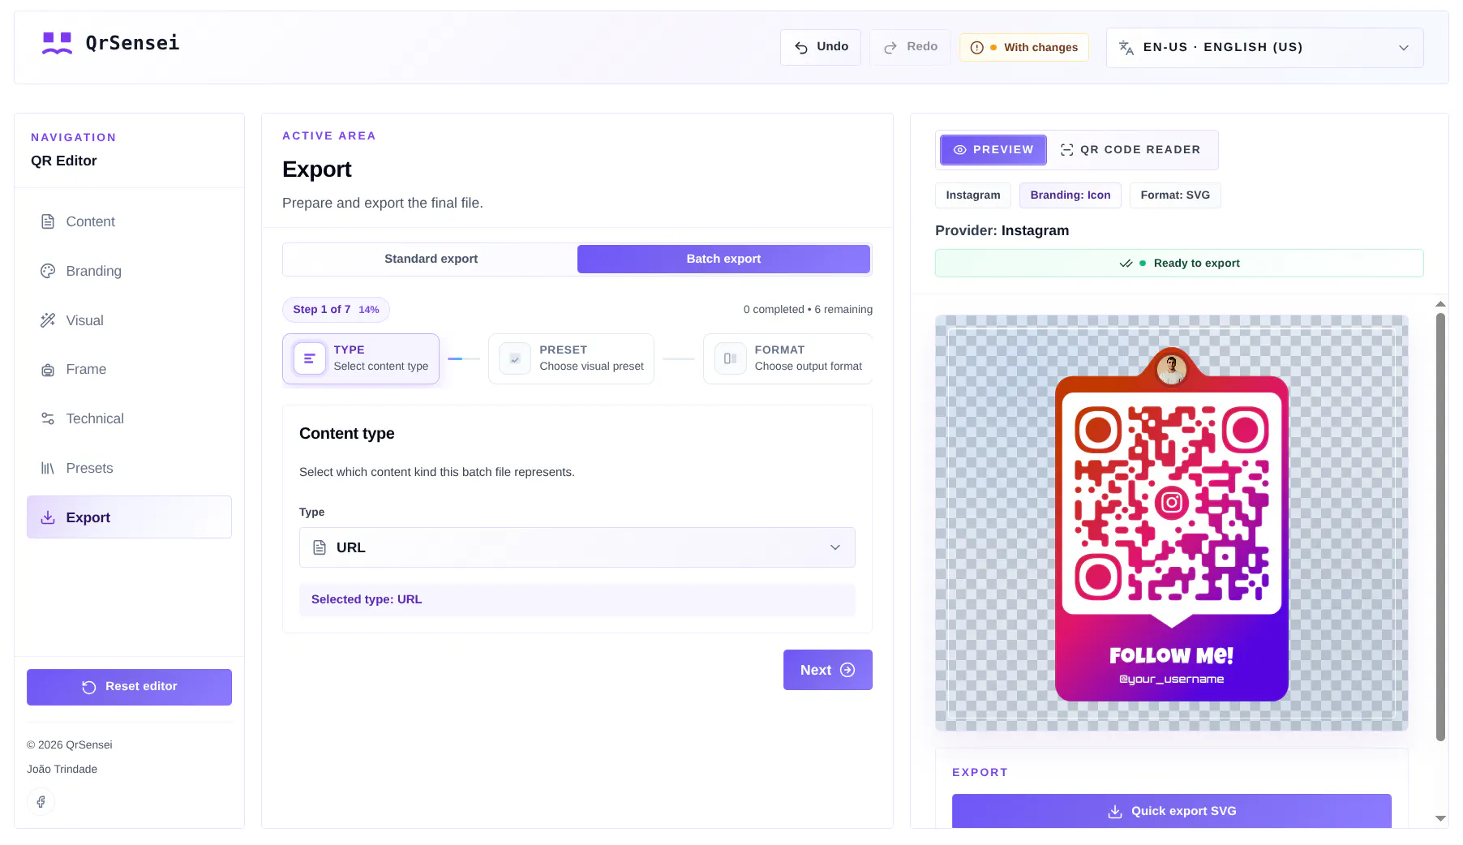Viewport: 1463px width, 845px height.
Task: Click the Visual magic wand icon
Action: click(48, 320)
